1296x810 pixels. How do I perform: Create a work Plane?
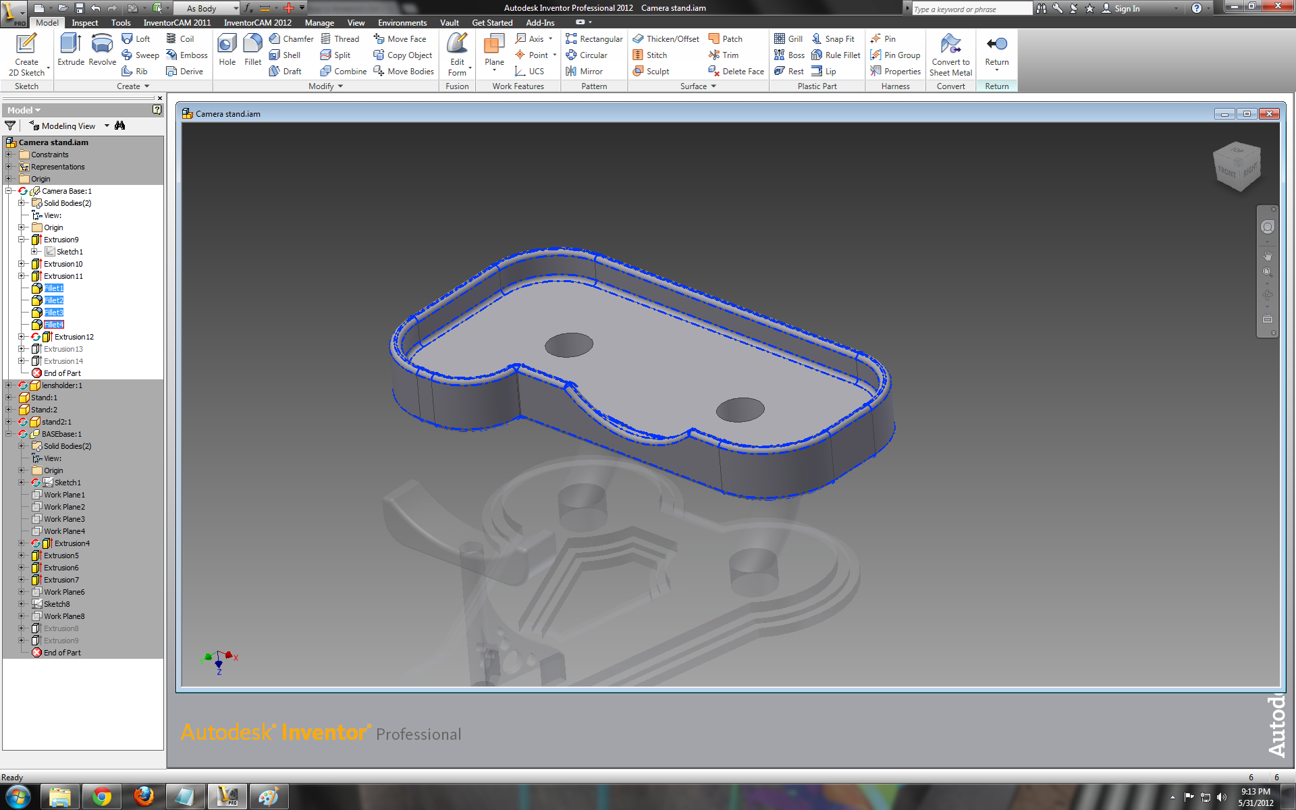coord(494,51)
